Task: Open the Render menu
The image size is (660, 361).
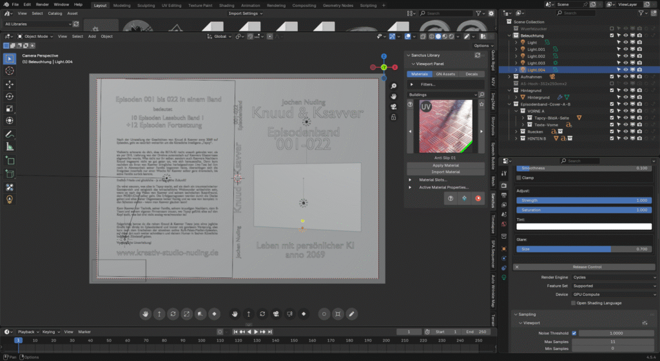Action: (x=42, y=5)
